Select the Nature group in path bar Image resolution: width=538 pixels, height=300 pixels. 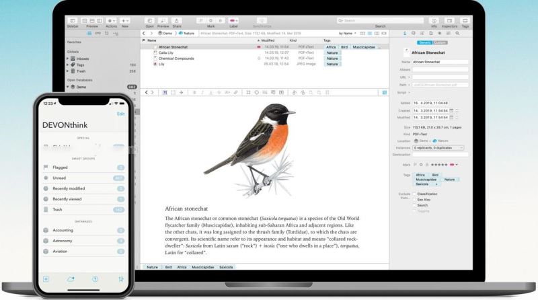coord(186,33)
